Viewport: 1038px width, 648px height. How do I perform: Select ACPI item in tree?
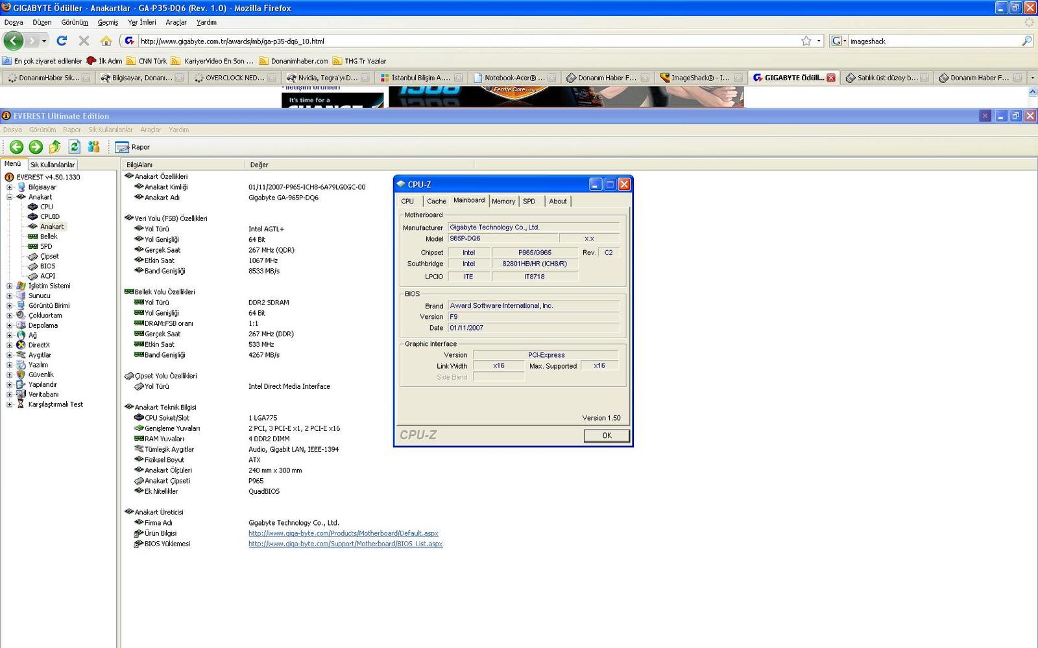[48, 276]
